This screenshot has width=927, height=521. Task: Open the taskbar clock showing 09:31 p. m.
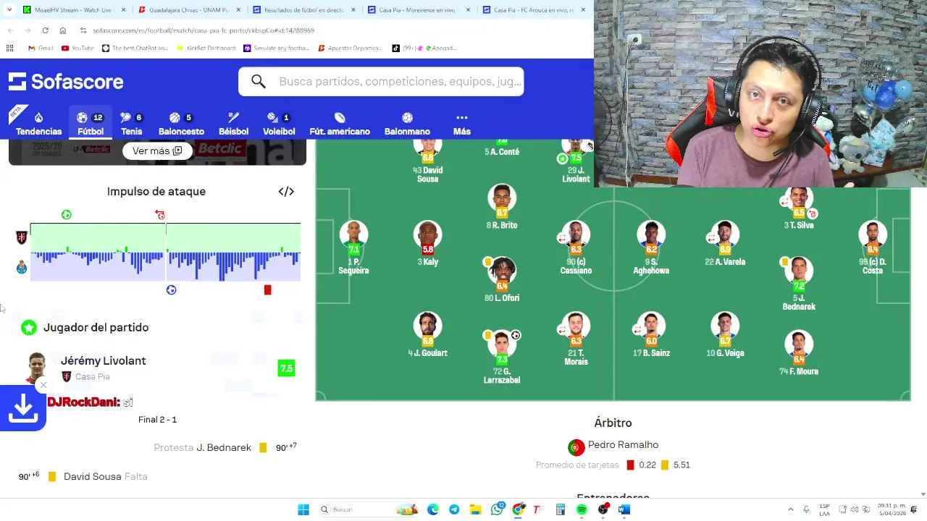892,509
